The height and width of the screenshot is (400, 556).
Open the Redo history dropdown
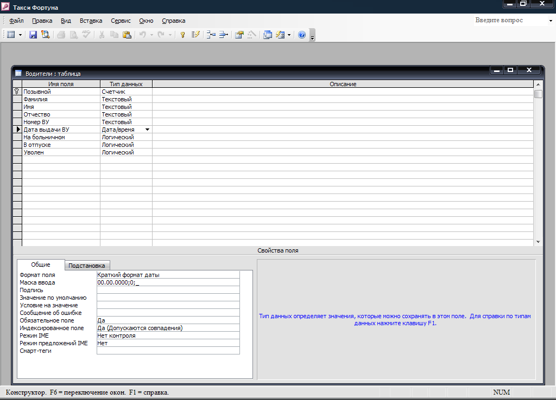tap(170, 35)
